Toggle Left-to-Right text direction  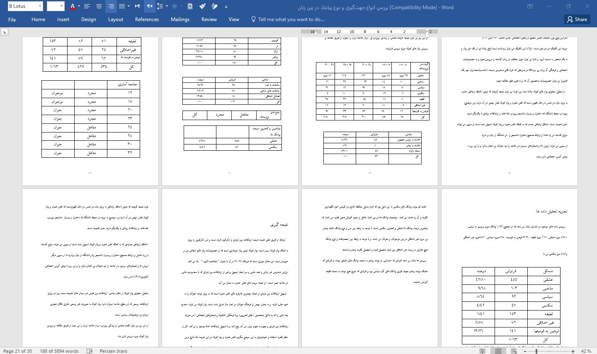[138, 6]
